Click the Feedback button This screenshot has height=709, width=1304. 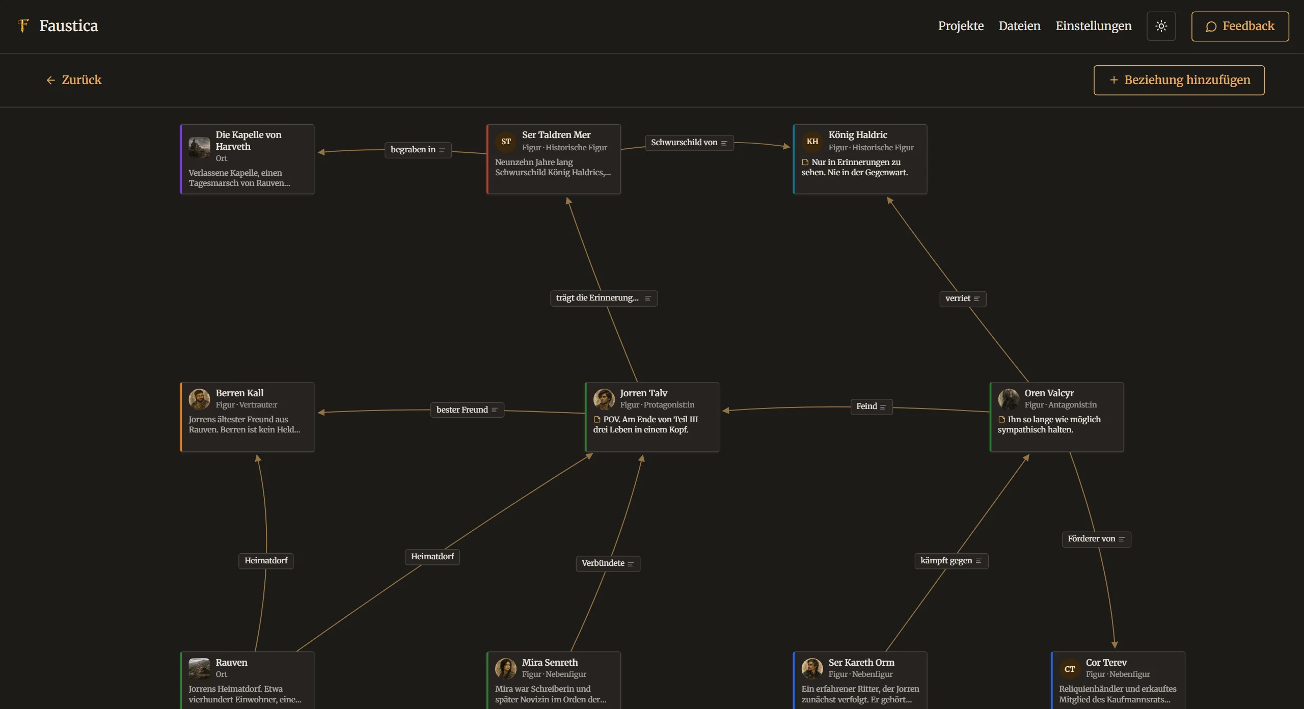[1240, 26]
